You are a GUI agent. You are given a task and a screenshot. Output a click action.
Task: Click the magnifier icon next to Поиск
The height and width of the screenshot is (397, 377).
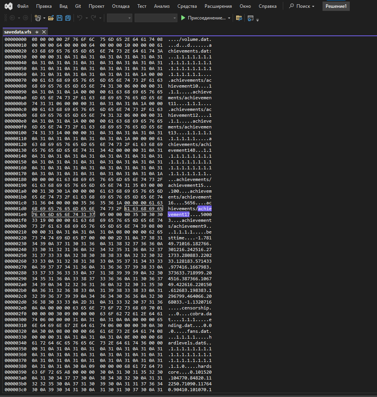(291, 6)
